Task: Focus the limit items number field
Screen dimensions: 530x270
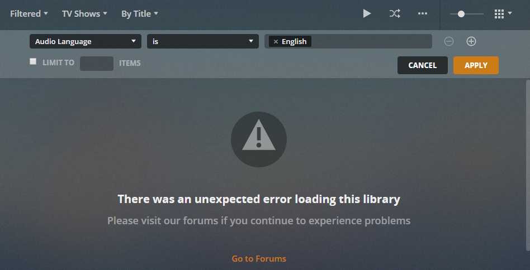Action: tap(97, 64)
